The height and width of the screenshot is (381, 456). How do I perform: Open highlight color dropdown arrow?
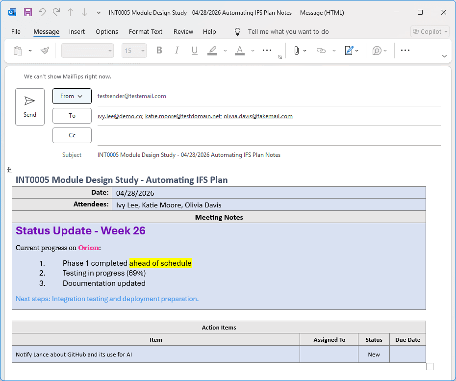[x=225, y=51]
